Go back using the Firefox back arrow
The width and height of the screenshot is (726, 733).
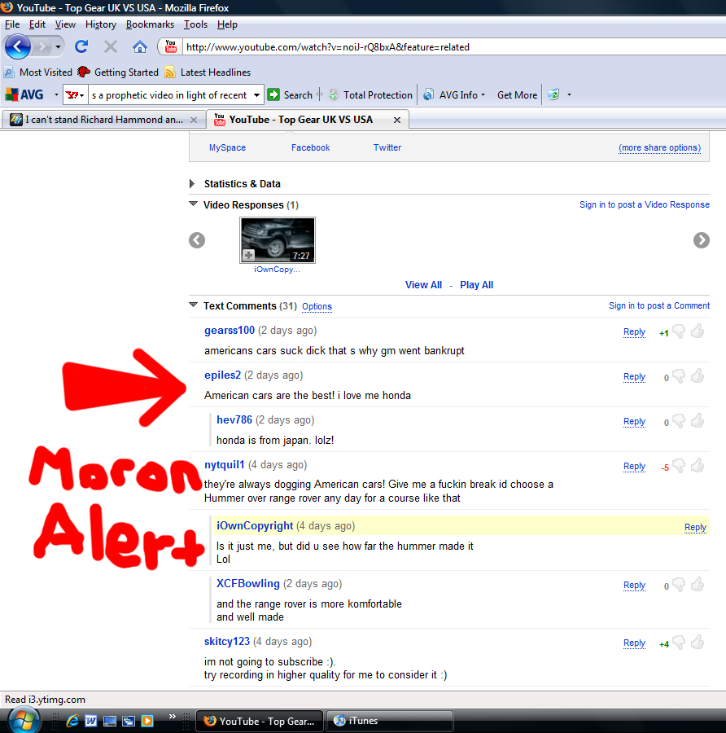click(18, 46)
